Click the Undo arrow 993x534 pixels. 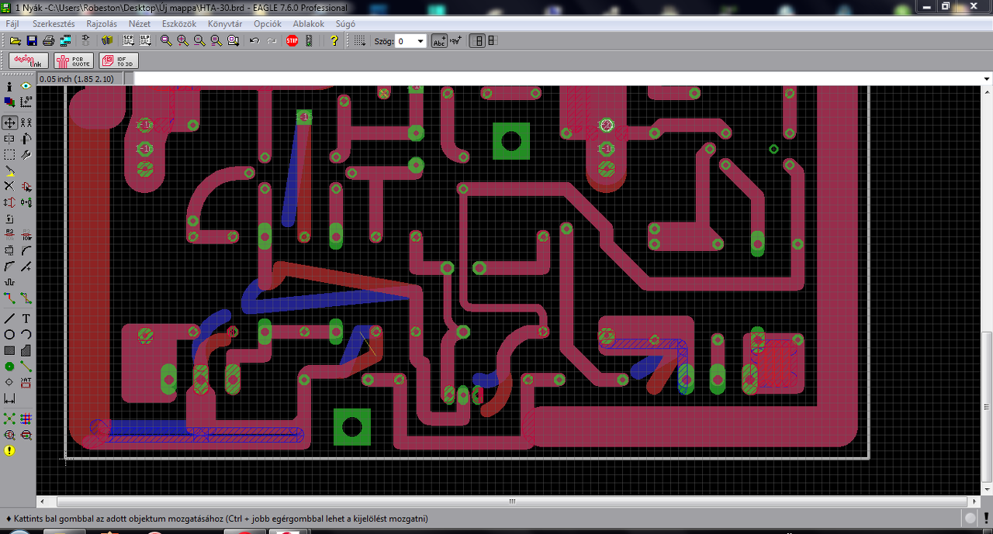click(x=254, y=41)
